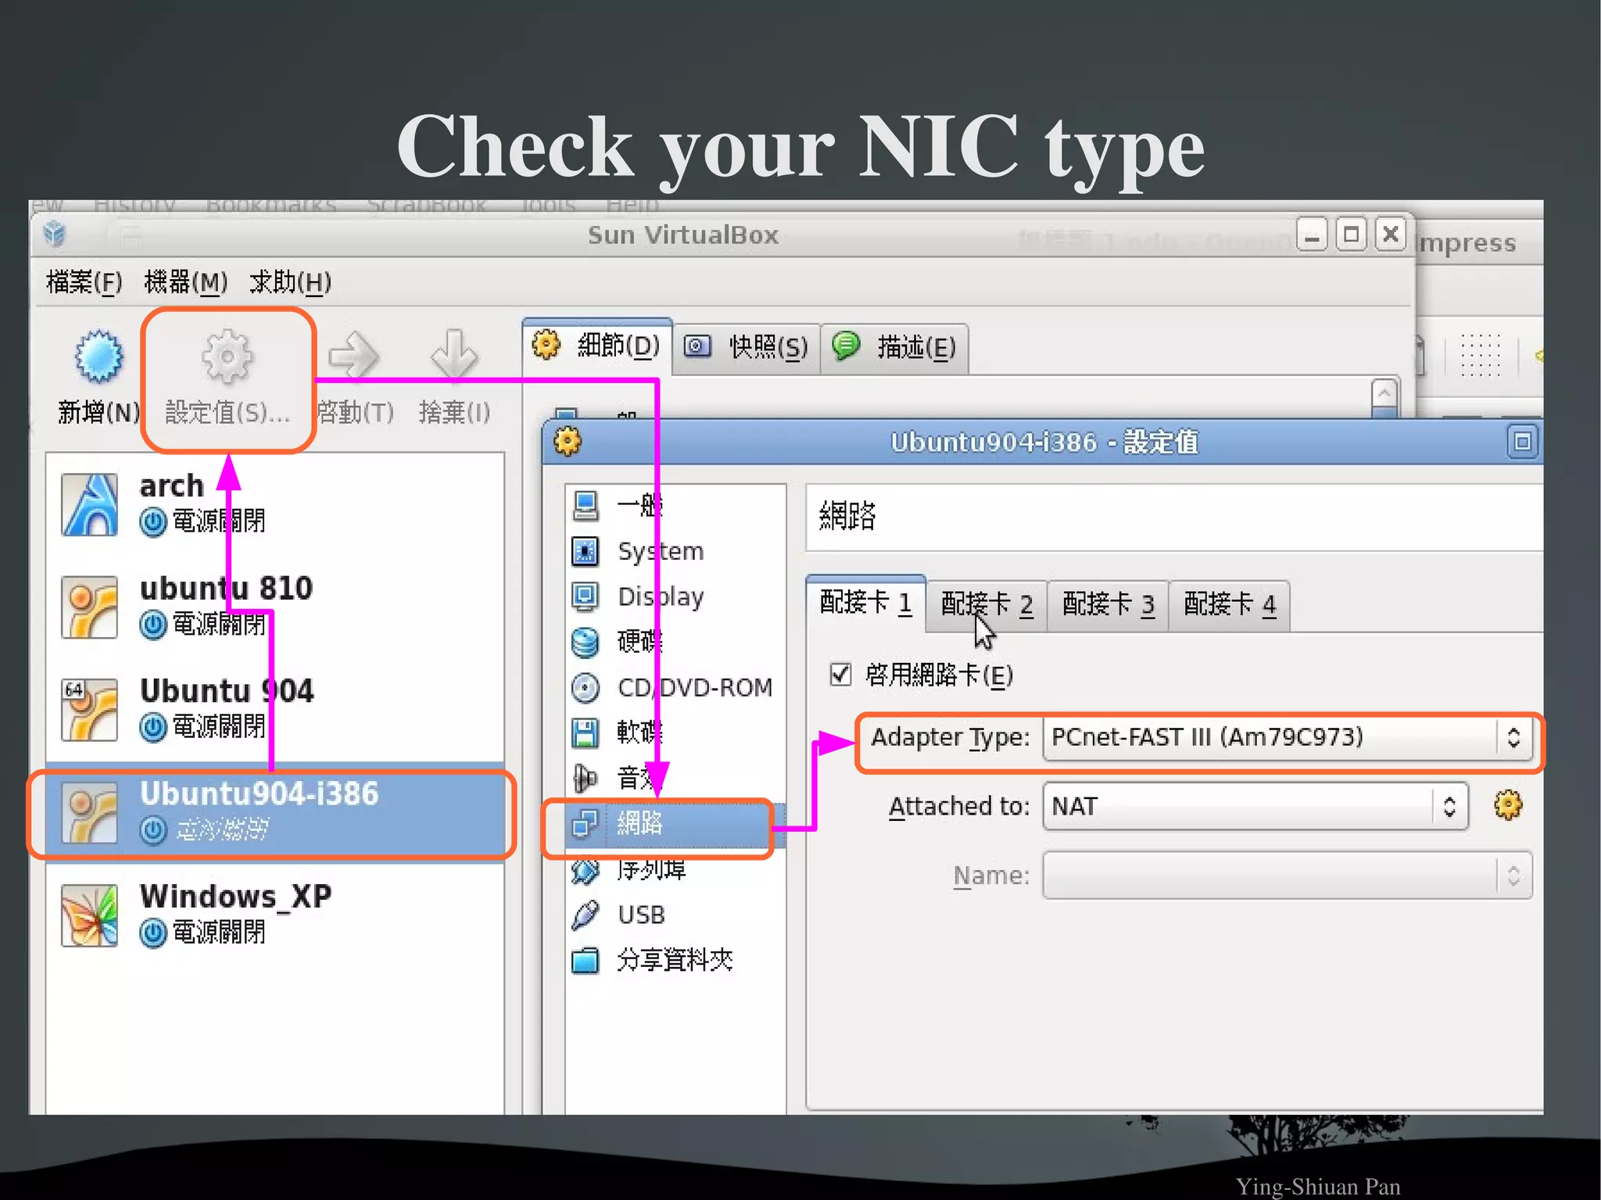Click the 捨棄(I) discard arrow icon
Viewport: 1601px width, 1200px height.
(453, 355)
